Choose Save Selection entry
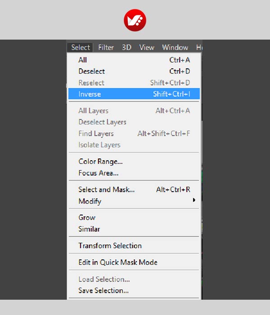This screenshot has width=270, height=315. (134, 291)
